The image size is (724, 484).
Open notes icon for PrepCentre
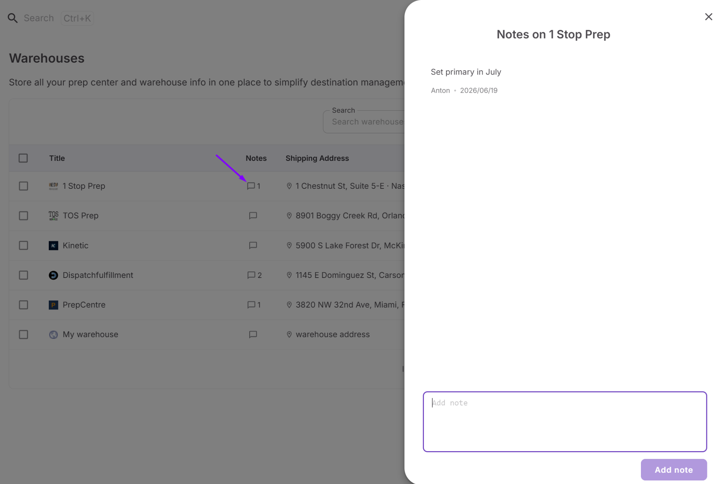point(251,305)
